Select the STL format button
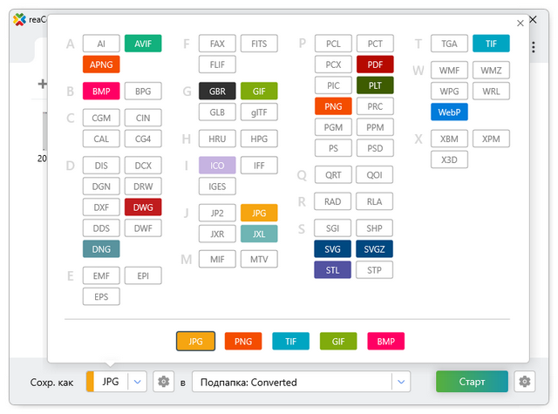Image resolution: width=558 pixels, height=414 pixels. coord(332,270)
